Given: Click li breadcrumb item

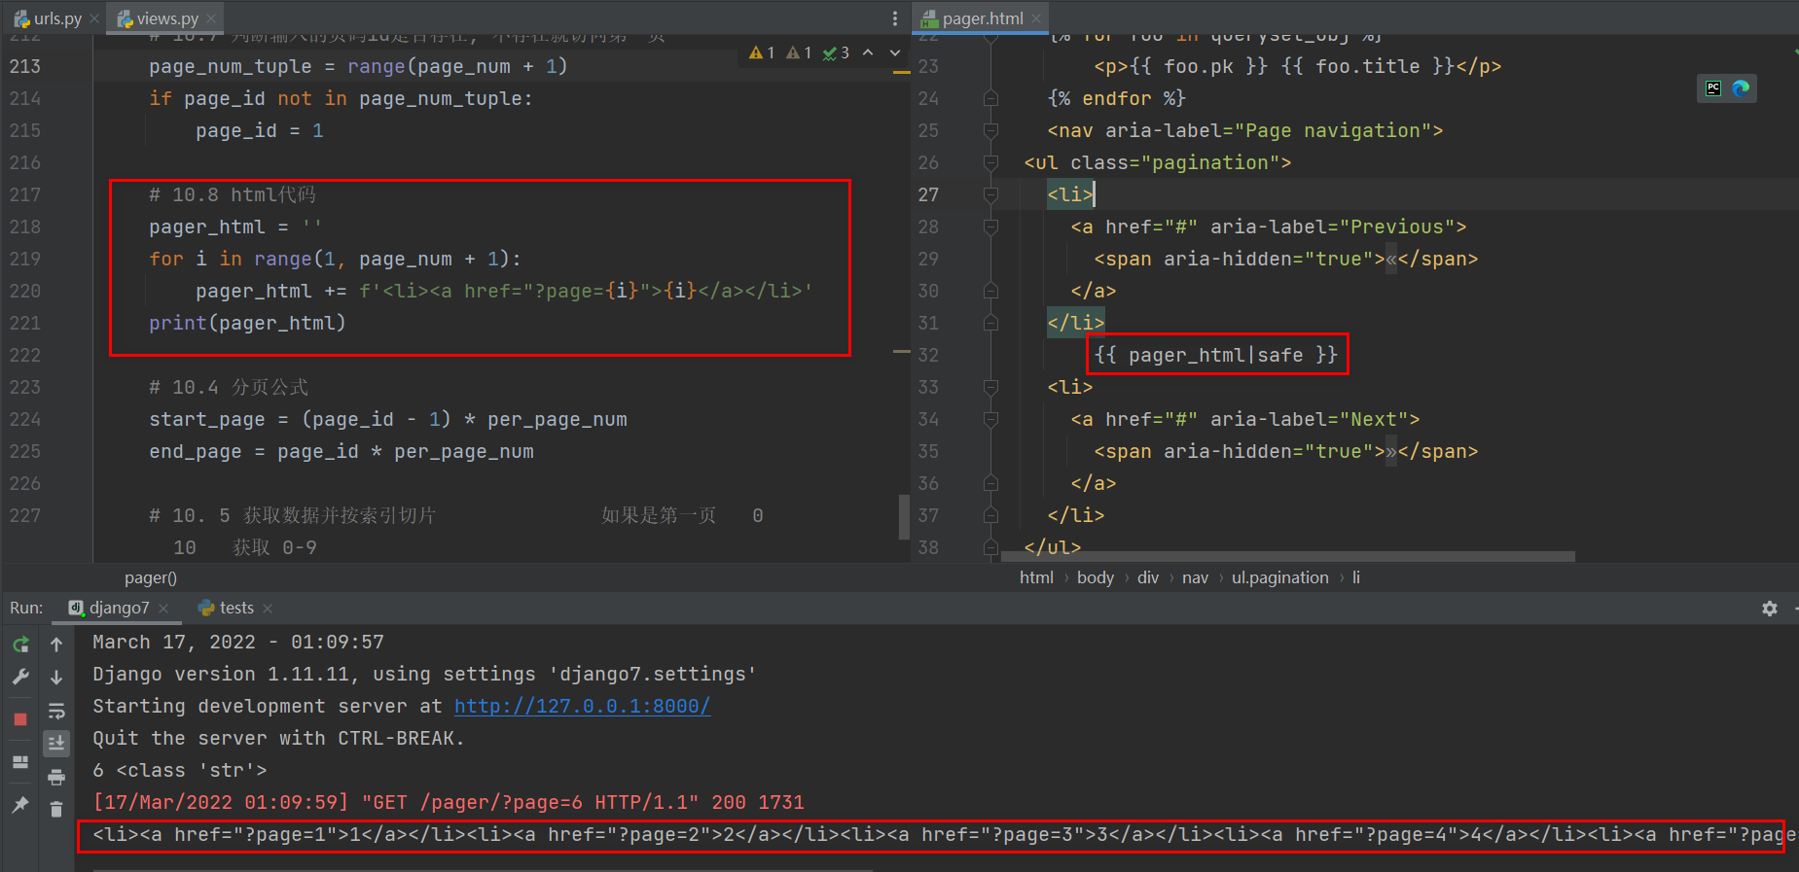Looking at the screenshot, I should click(x=1356, y=577).
